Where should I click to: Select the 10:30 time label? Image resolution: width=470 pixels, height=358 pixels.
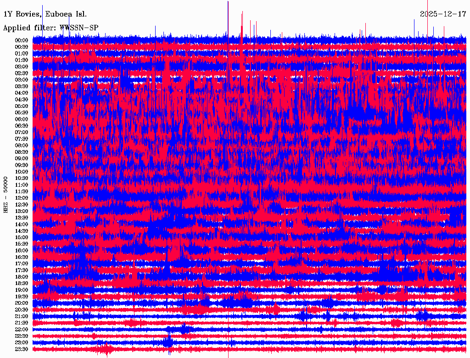pos(22,179)
